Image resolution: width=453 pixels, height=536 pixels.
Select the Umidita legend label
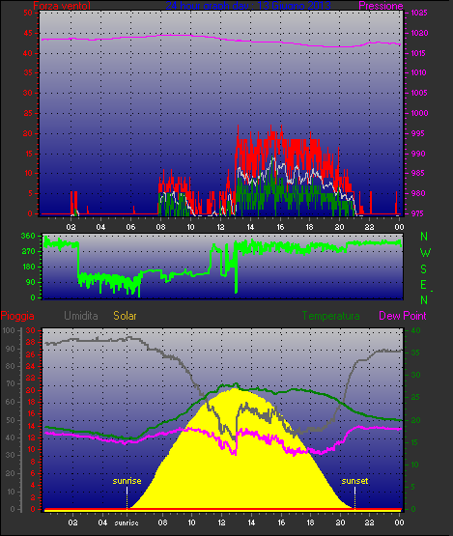[x=81, y=316]
